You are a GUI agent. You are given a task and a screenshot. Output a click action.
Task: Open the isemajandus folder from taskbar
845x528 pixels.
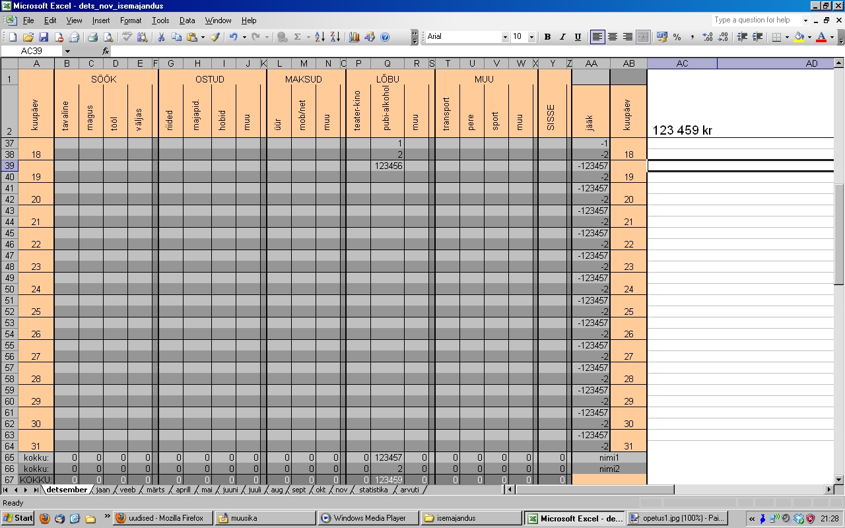[471, 518]
